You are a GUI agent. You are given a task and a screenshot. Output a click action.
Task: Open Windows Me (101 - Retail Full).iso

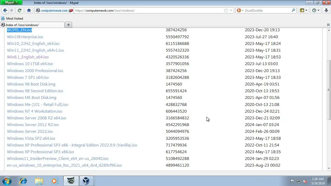pyautogui.click(x=37, y=105)
